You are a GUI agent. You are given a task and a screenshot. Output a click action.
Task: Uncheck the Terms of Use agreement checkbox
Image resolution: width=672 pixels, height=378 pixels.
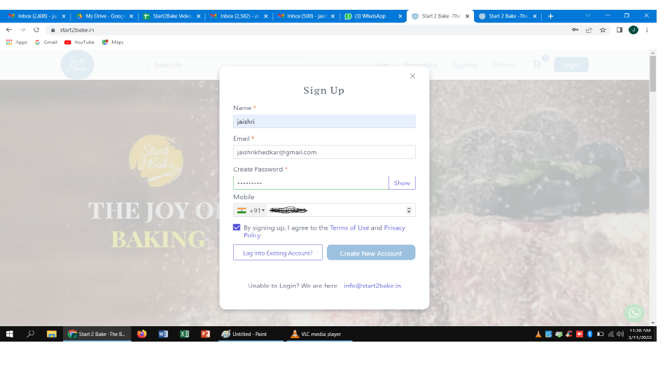(237, 227)
